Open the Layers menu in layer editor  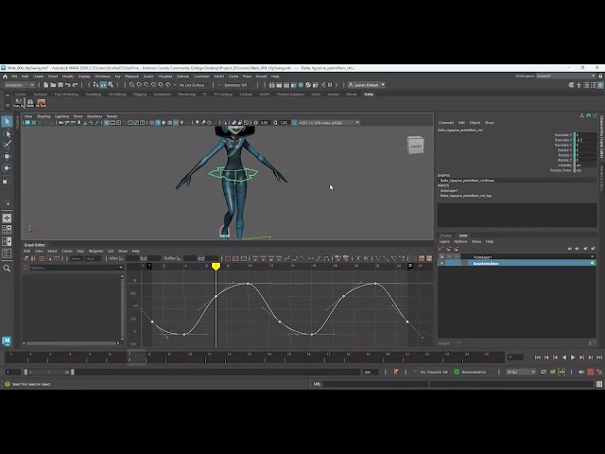tap(444, 242)
